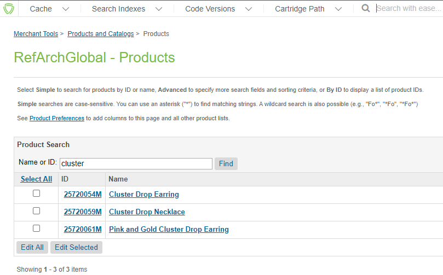Open the Cache menu

[41, 9]
